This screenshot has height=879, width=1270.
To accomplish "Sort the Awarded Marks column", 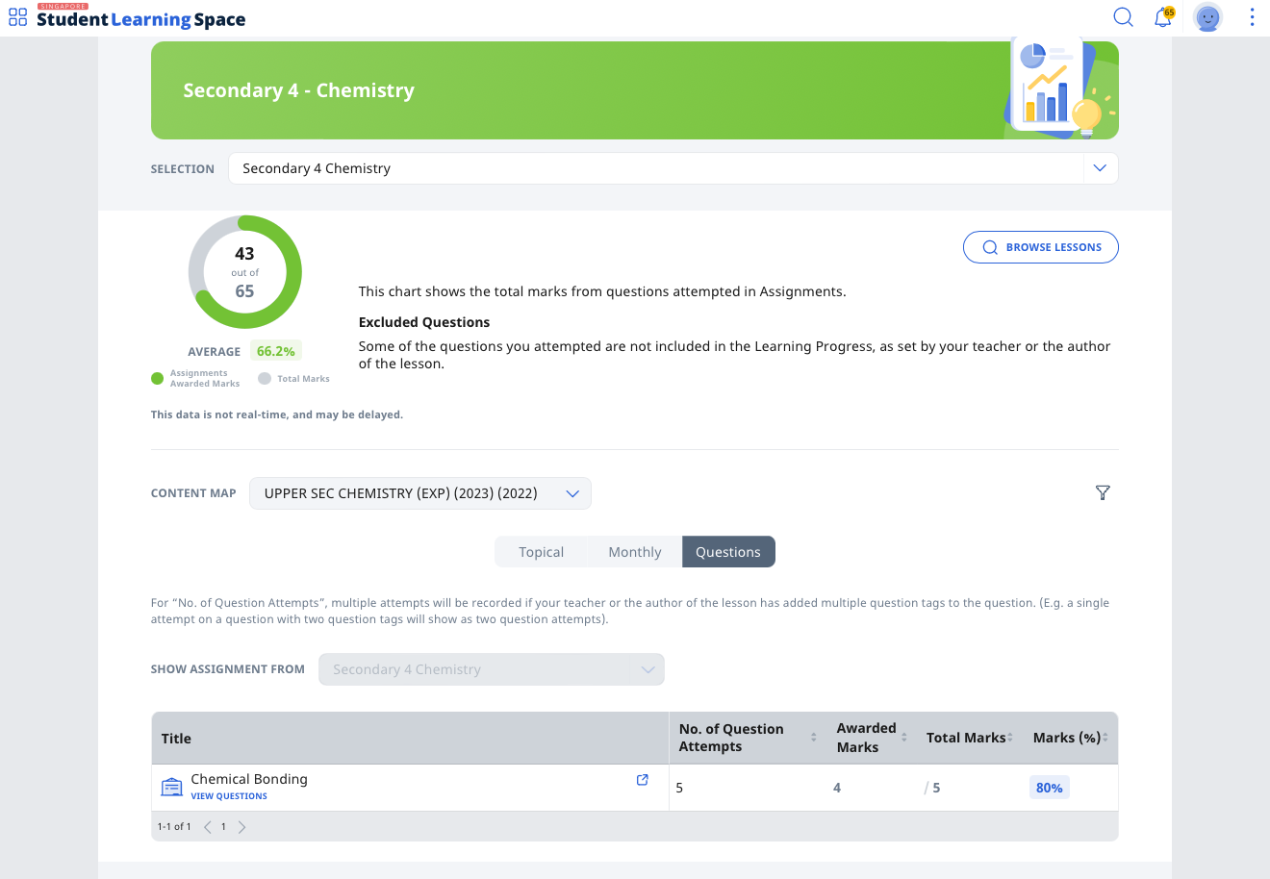I will coord(904,738).
